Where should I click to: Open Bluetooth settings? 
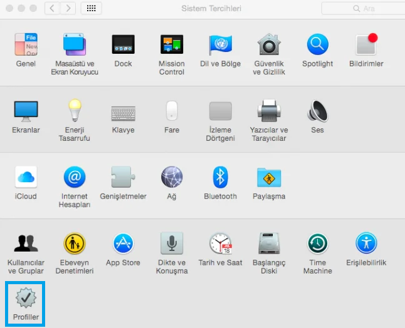point(221,178)
